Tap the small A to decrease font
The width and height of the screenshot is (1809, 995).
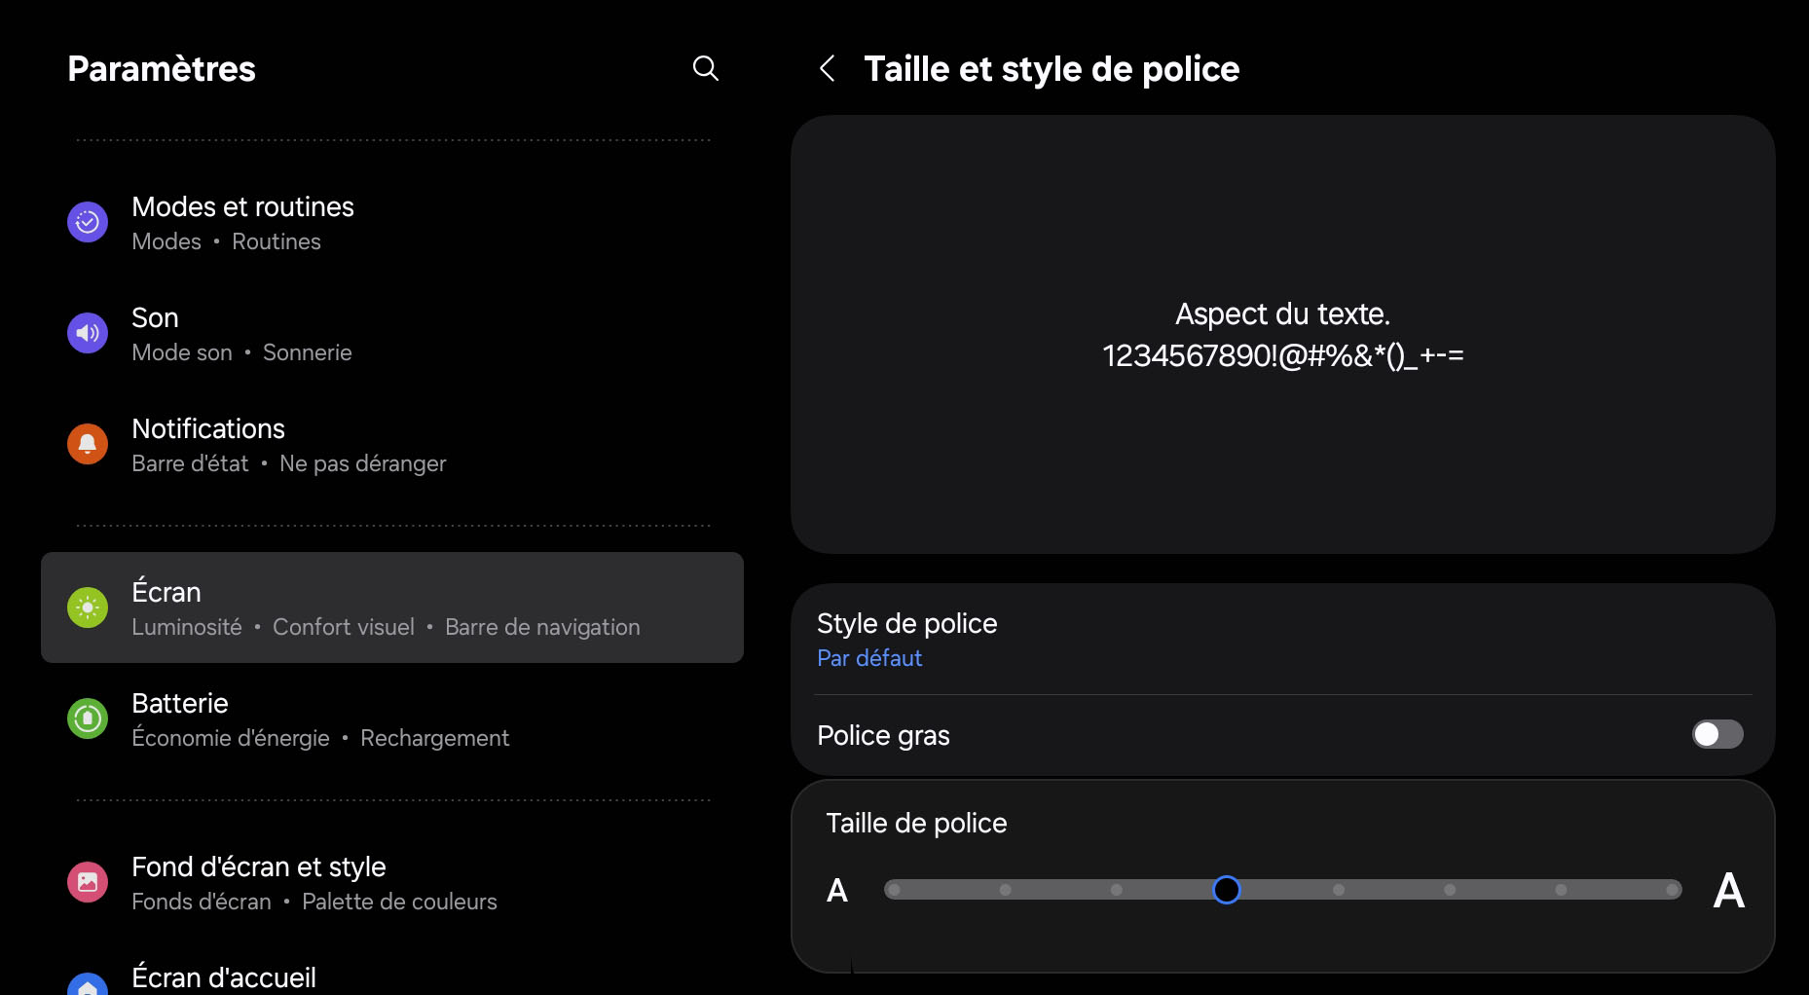837,890
